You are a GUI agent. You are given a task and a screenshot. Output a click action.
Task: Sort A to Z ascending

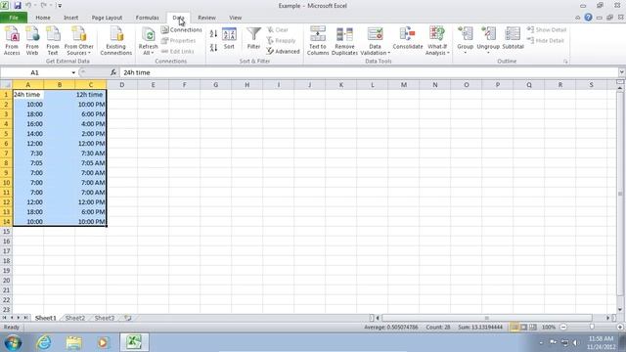tap(213, 34)
